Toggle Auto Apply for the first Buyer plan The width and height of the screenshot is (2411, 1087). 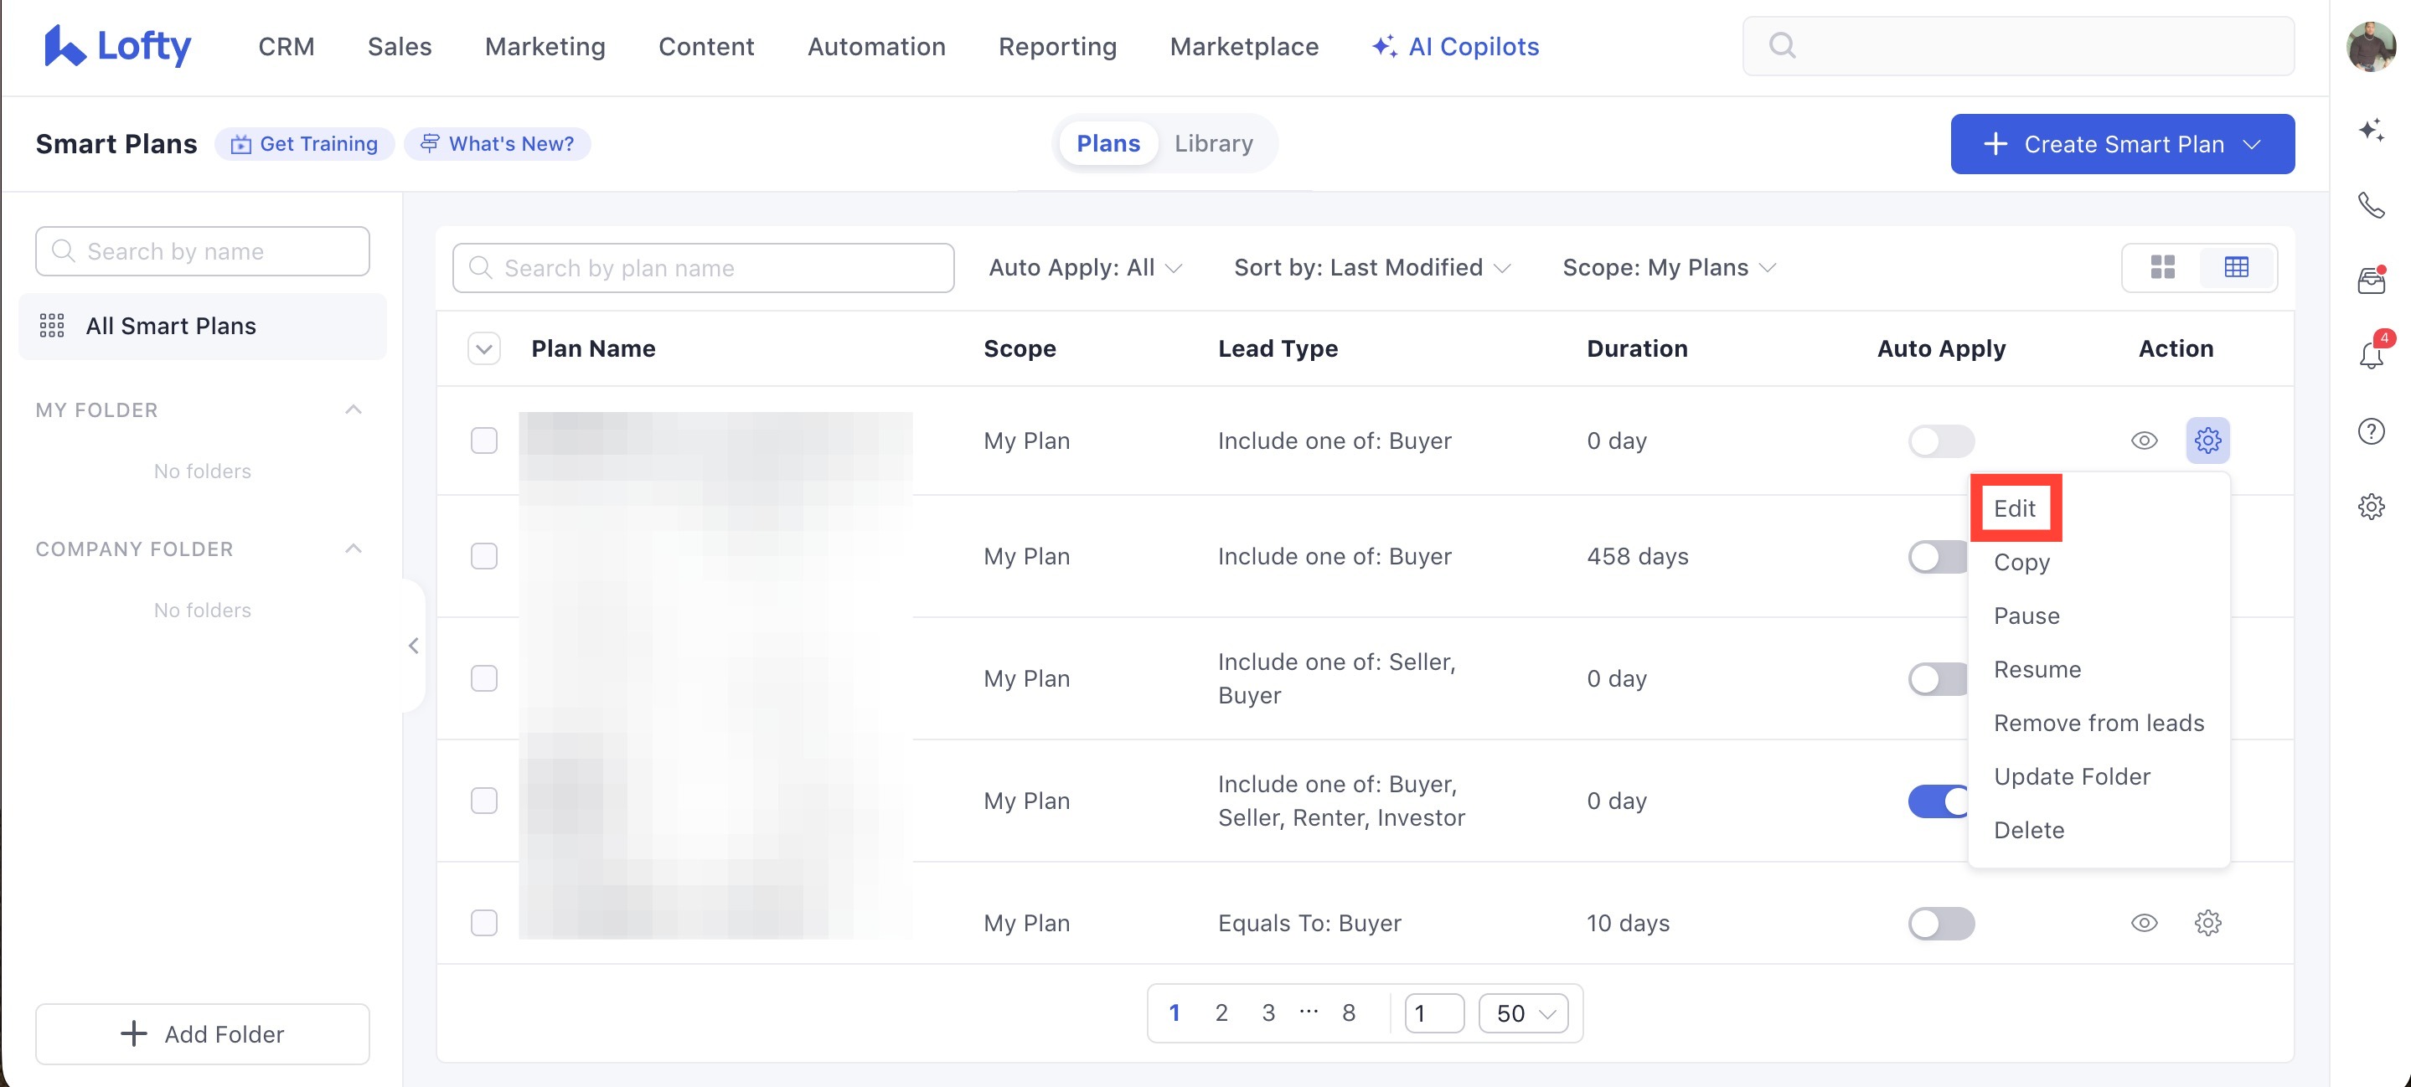point(1940,440)
